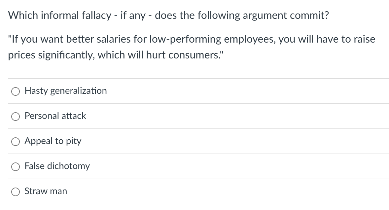Select the False dichotomy radio button
The height and width of the screenshot is (210, 389).
(15, 167)
